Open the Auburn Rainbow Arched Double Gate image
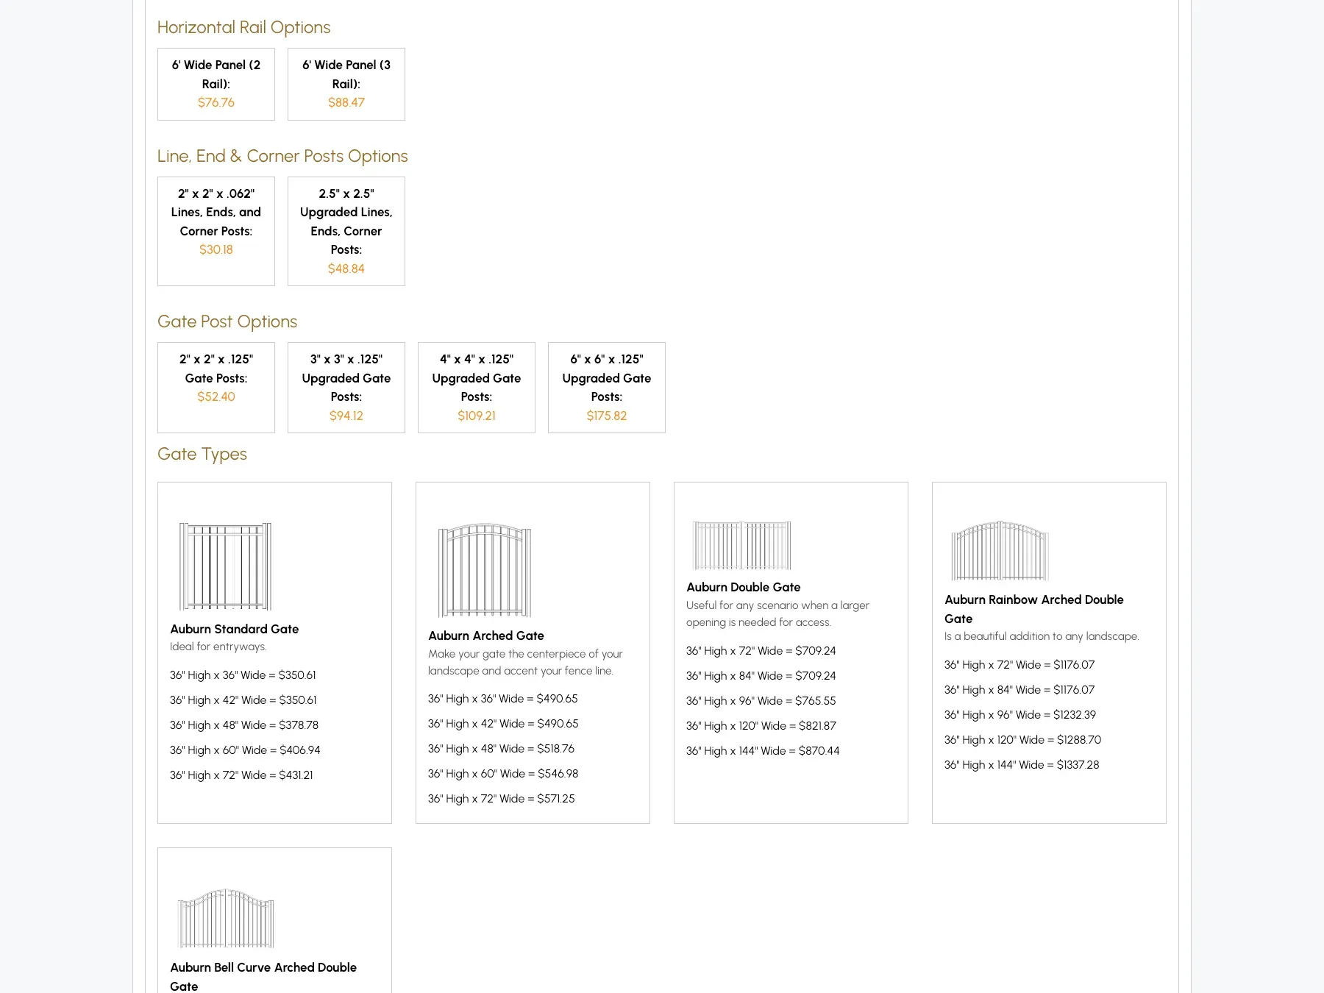 coord(1000,551)
